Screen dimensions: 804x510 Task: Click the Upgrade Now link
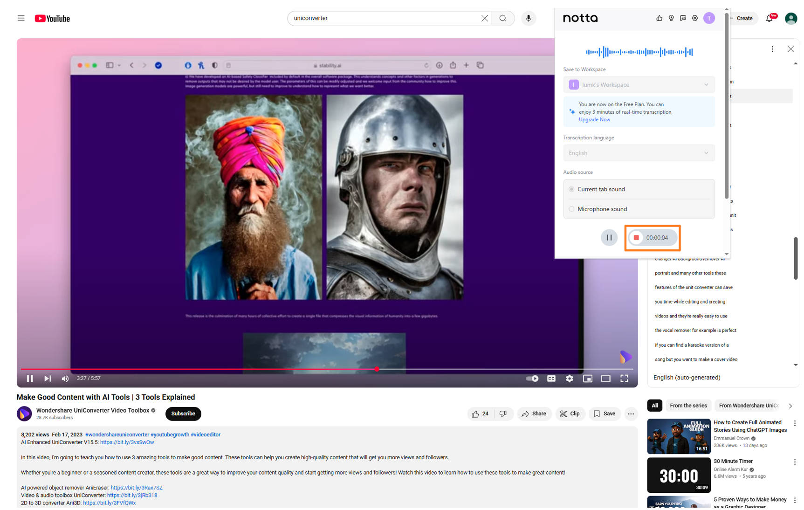coord(594,120)
